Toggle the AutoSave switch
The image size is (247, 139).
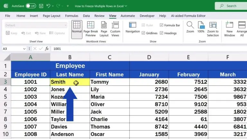pos(31,6)
